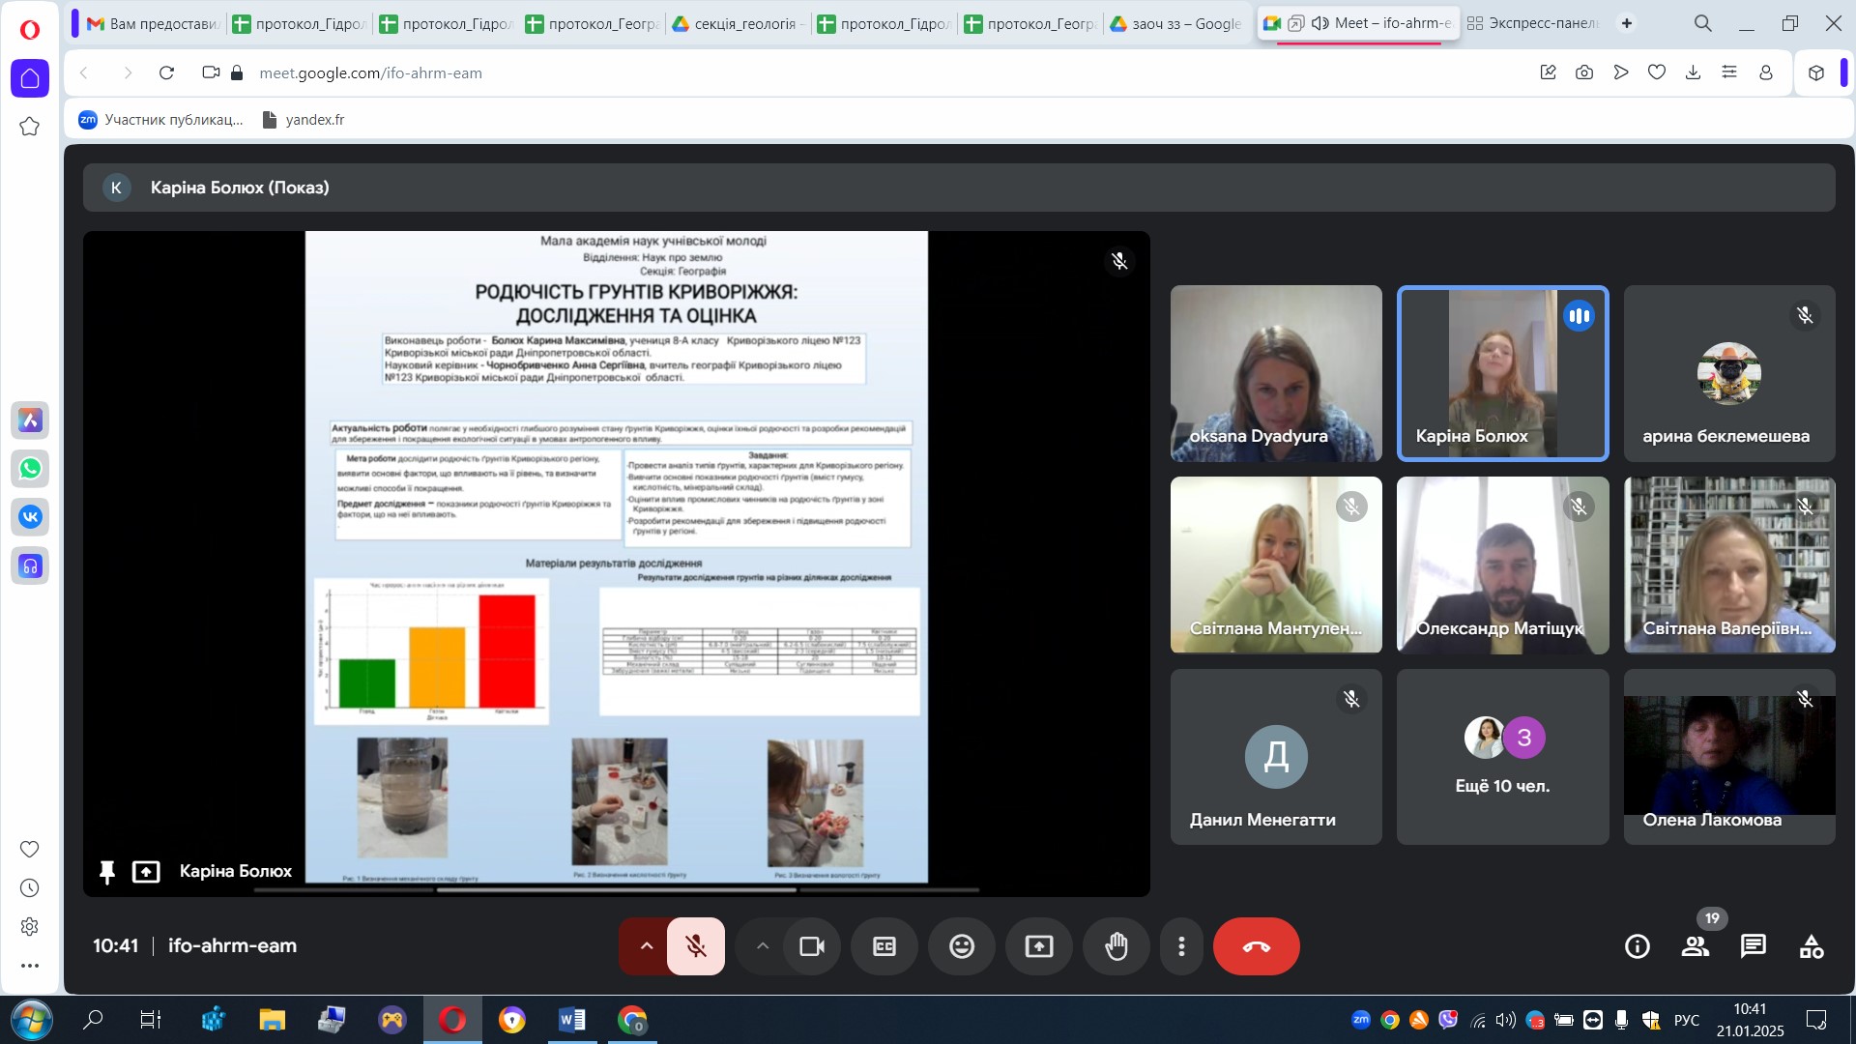1856x1044 pixels.
Task: Open sidebar three-dot more options
Action: (30, 966)
